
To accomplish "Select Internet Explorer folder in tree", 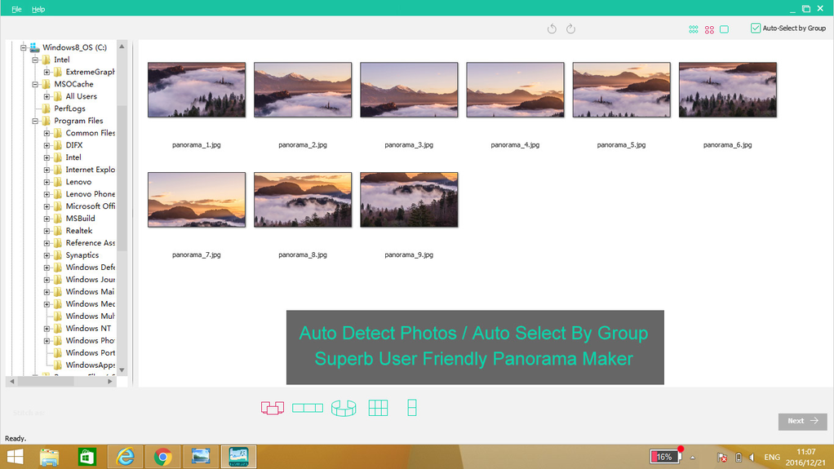I will tap(91, 170).
